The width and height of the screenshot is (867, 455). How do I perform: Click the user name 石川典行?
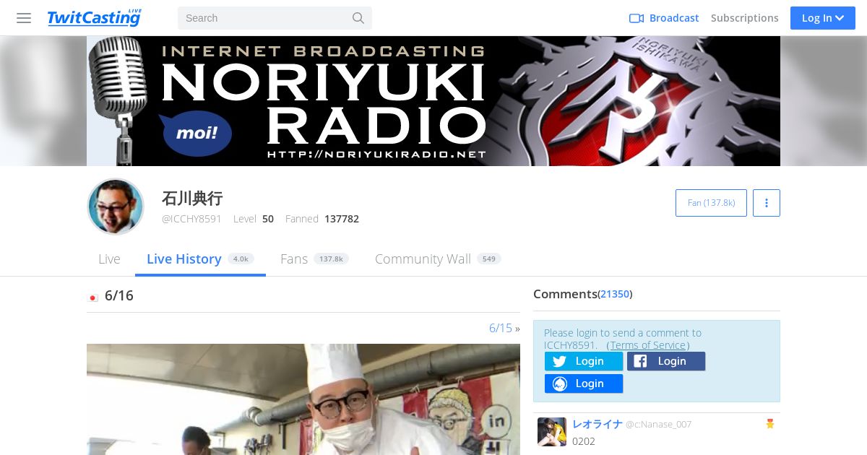[192, 198]
